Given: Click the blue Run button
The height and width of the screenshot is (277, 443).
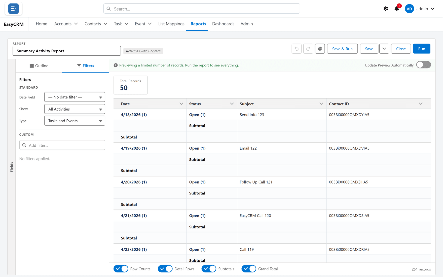Looking at the screenshot, I should click(422, 49).
